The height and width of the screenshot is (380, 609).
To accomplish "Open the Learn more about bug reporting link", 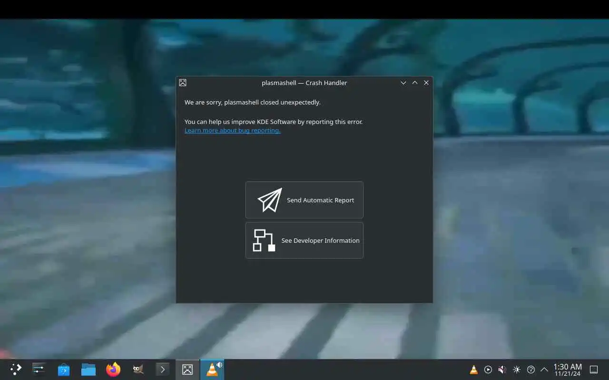I will click(x=232, y=130).
